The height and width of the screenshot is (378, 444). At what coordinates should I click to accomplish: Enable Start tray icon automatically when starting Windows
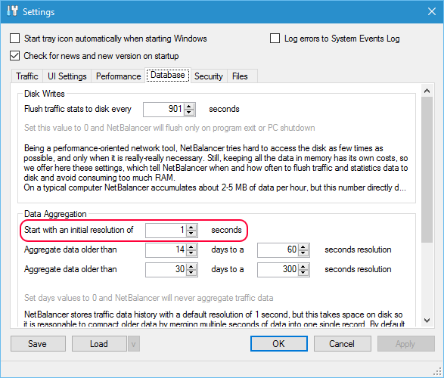pyautogui.click(x=14, y=39)
